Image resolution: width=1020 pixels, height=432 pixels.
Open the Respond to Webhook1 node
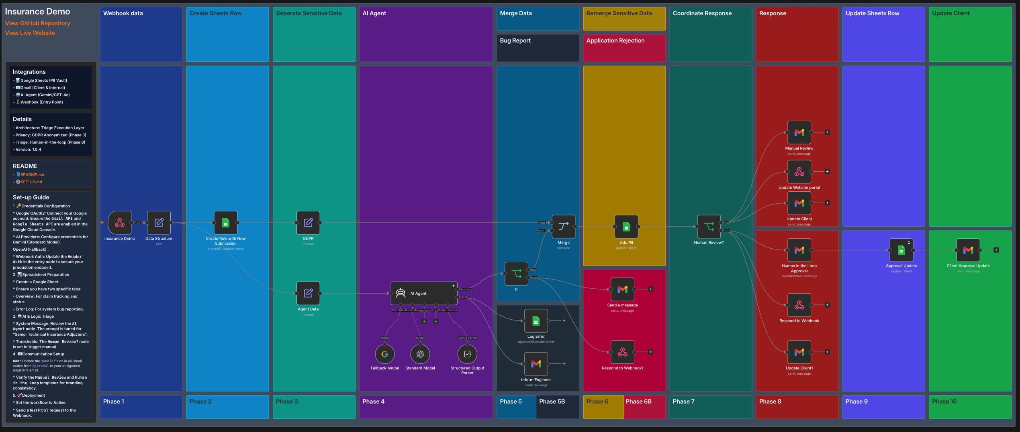[x=622, y=352]
